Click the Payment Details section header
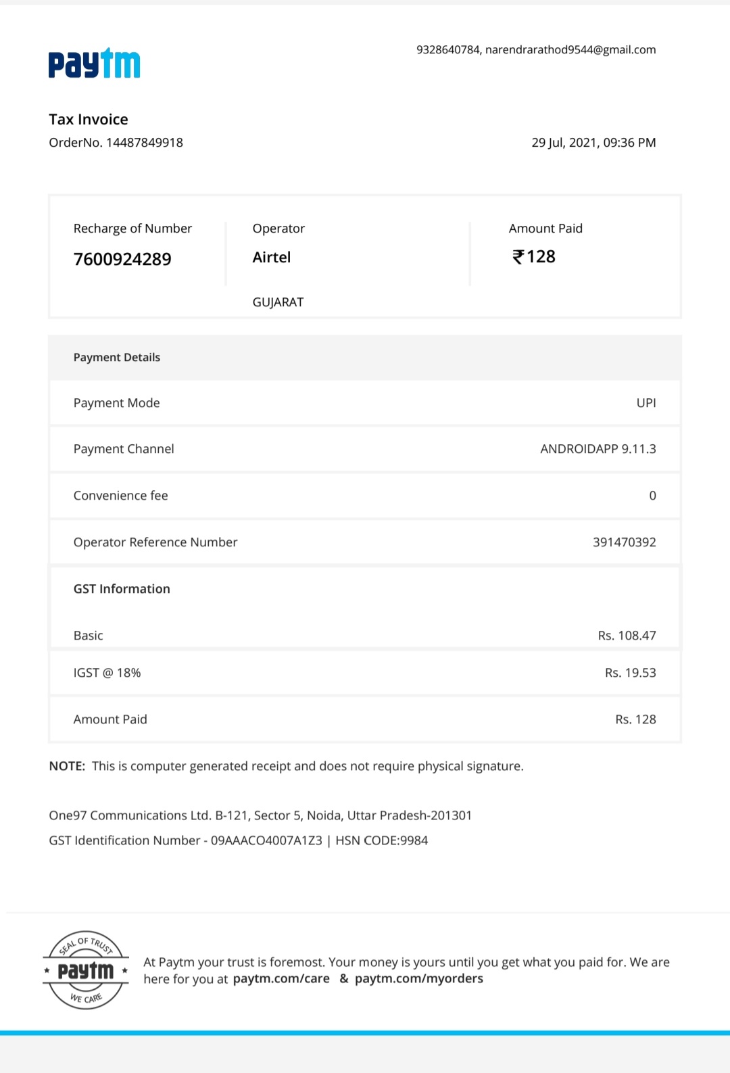730x1073 pixels. click(117, 357)
